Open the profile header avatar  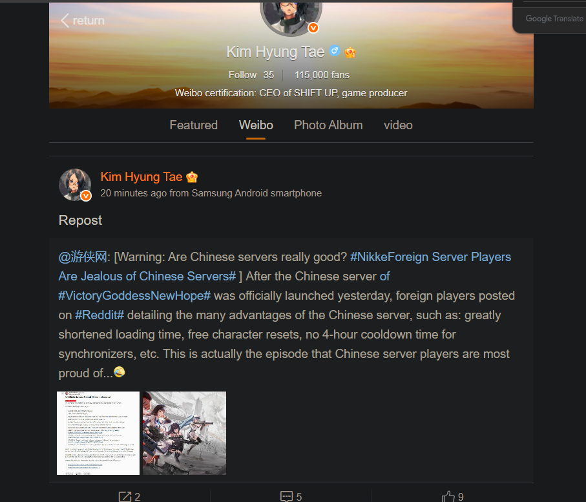tap(291, 17)
